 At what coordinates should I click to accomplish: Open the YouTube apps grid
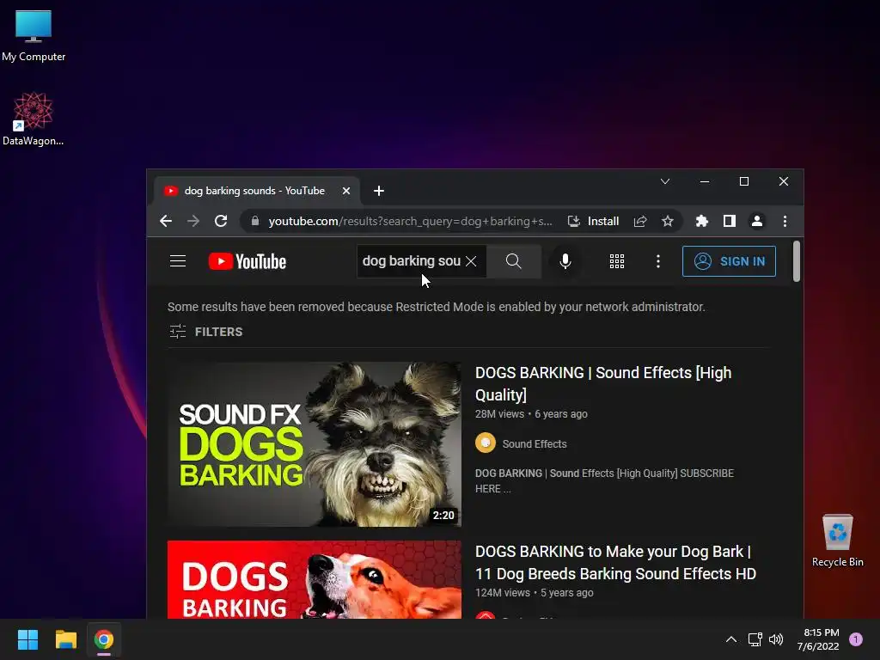pyautogui.click(x=617, y=261)
